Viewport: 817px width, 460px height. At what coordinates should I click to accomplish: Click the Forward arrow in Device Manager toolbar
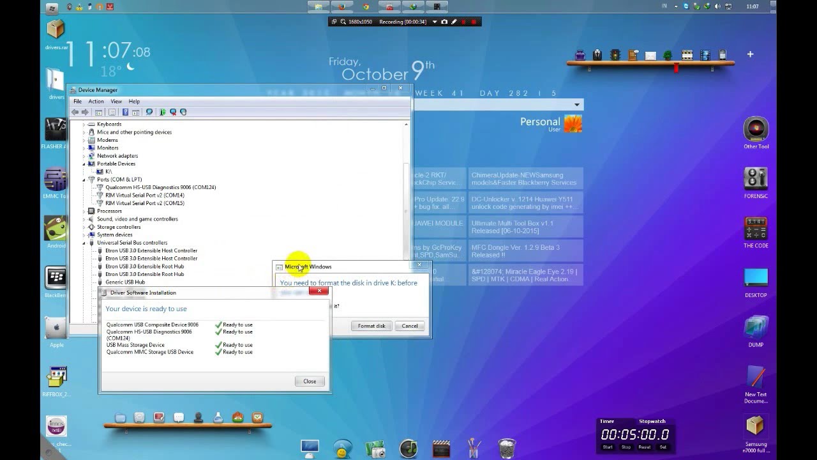pos(85,112)
